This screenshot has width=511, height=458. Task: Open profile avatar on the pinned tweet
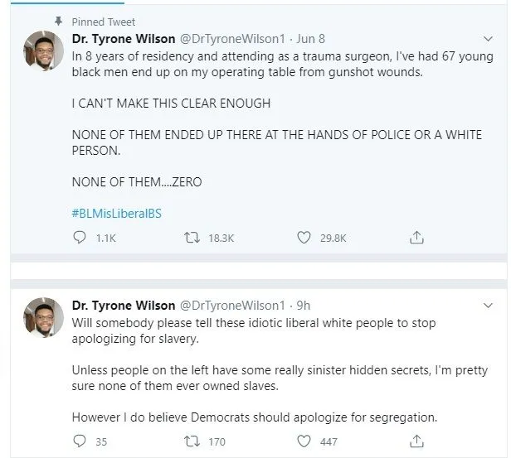click(x=43, y=51)
